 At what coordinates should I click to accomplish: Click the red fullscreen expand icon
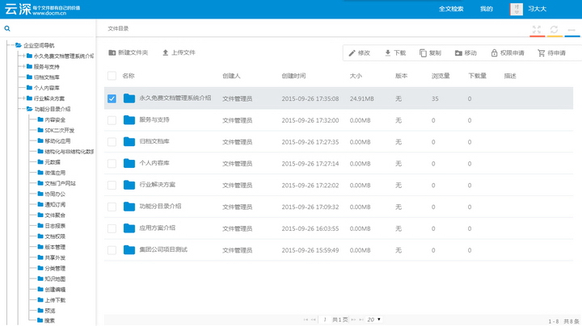[x=536, y=30]
